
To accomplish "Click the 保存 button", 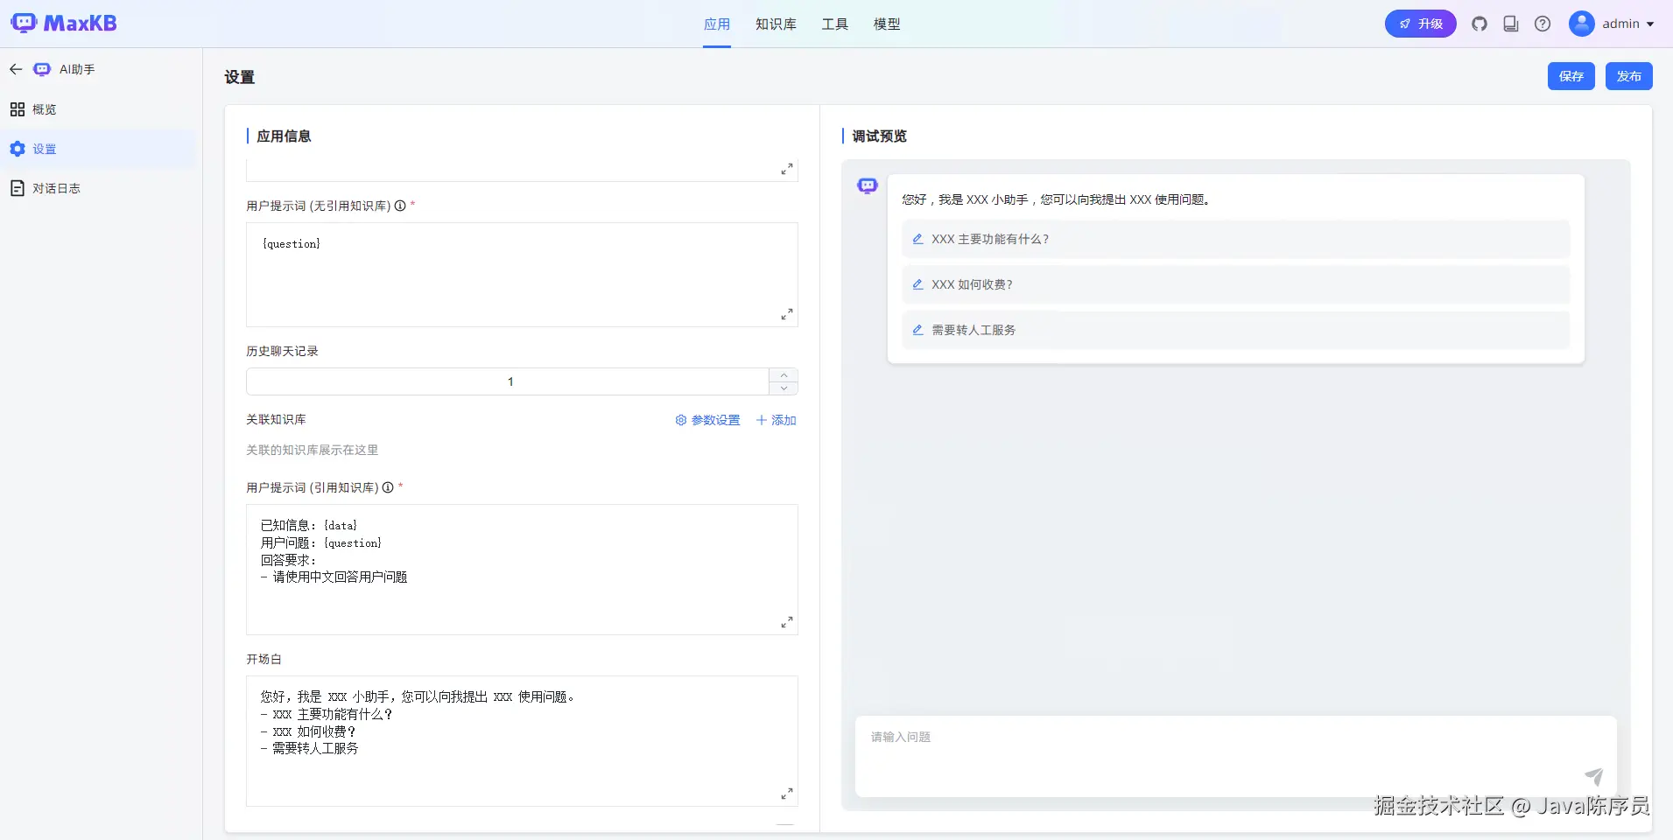I will (1571, 76).
